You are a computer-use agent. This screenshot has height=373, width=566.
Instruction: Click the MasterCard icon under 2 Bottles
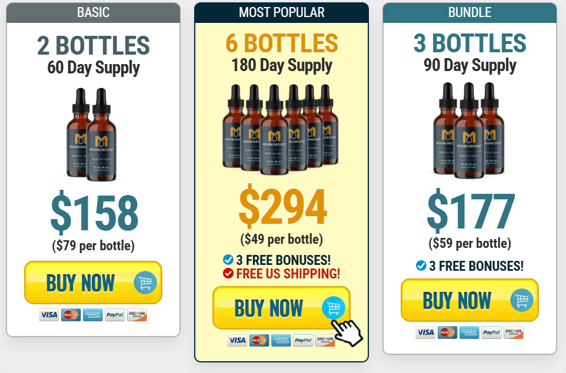(71, 315)
